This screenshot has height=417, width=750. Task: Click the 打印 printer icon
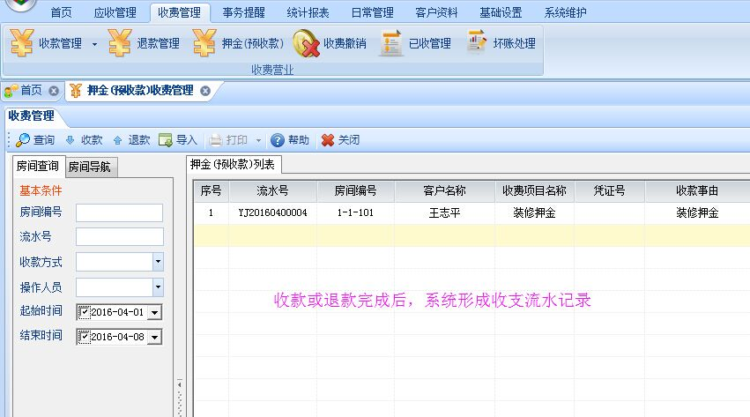(x=216, y=140)
